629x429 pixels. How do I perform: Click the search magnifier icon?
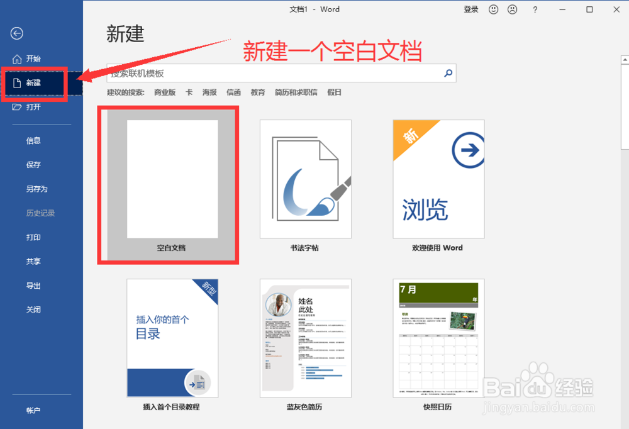(448, 73)
